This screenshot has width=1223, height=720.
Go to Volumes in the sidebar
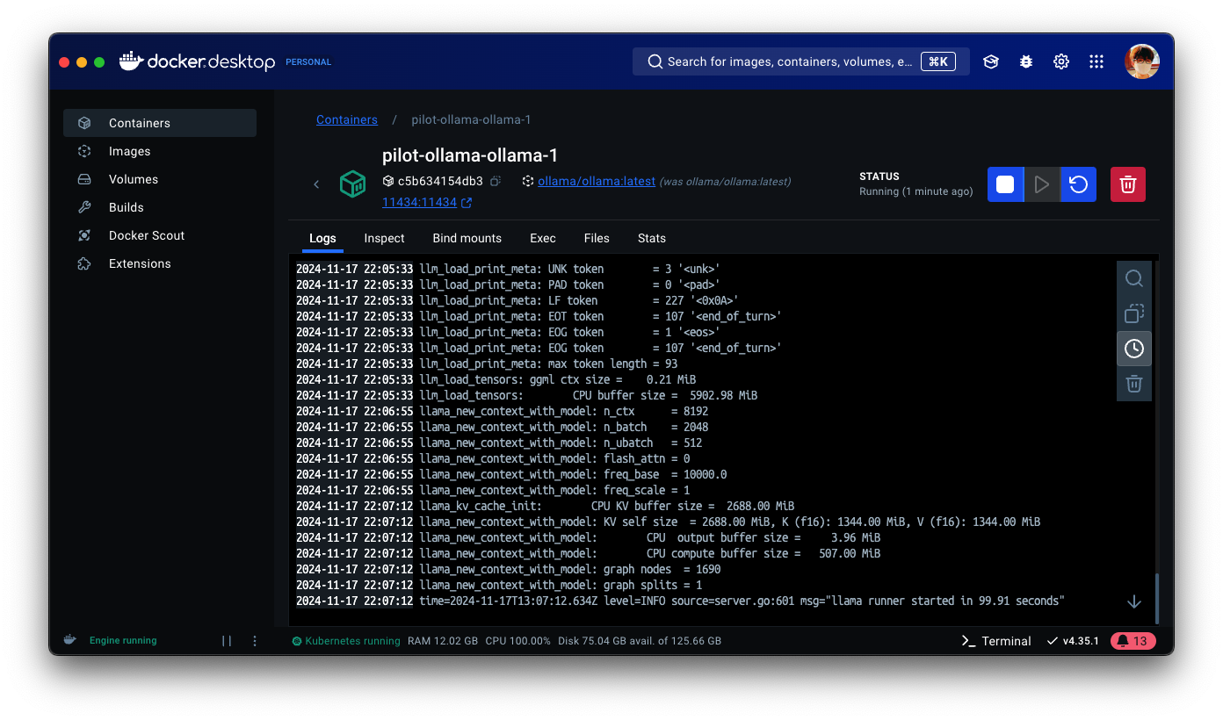(160, 179)
